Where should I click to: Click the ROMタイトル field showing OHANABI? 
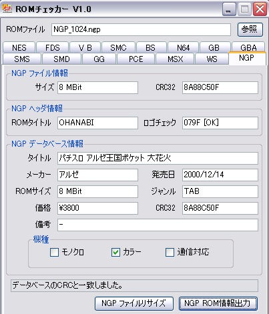pos(97,123)
